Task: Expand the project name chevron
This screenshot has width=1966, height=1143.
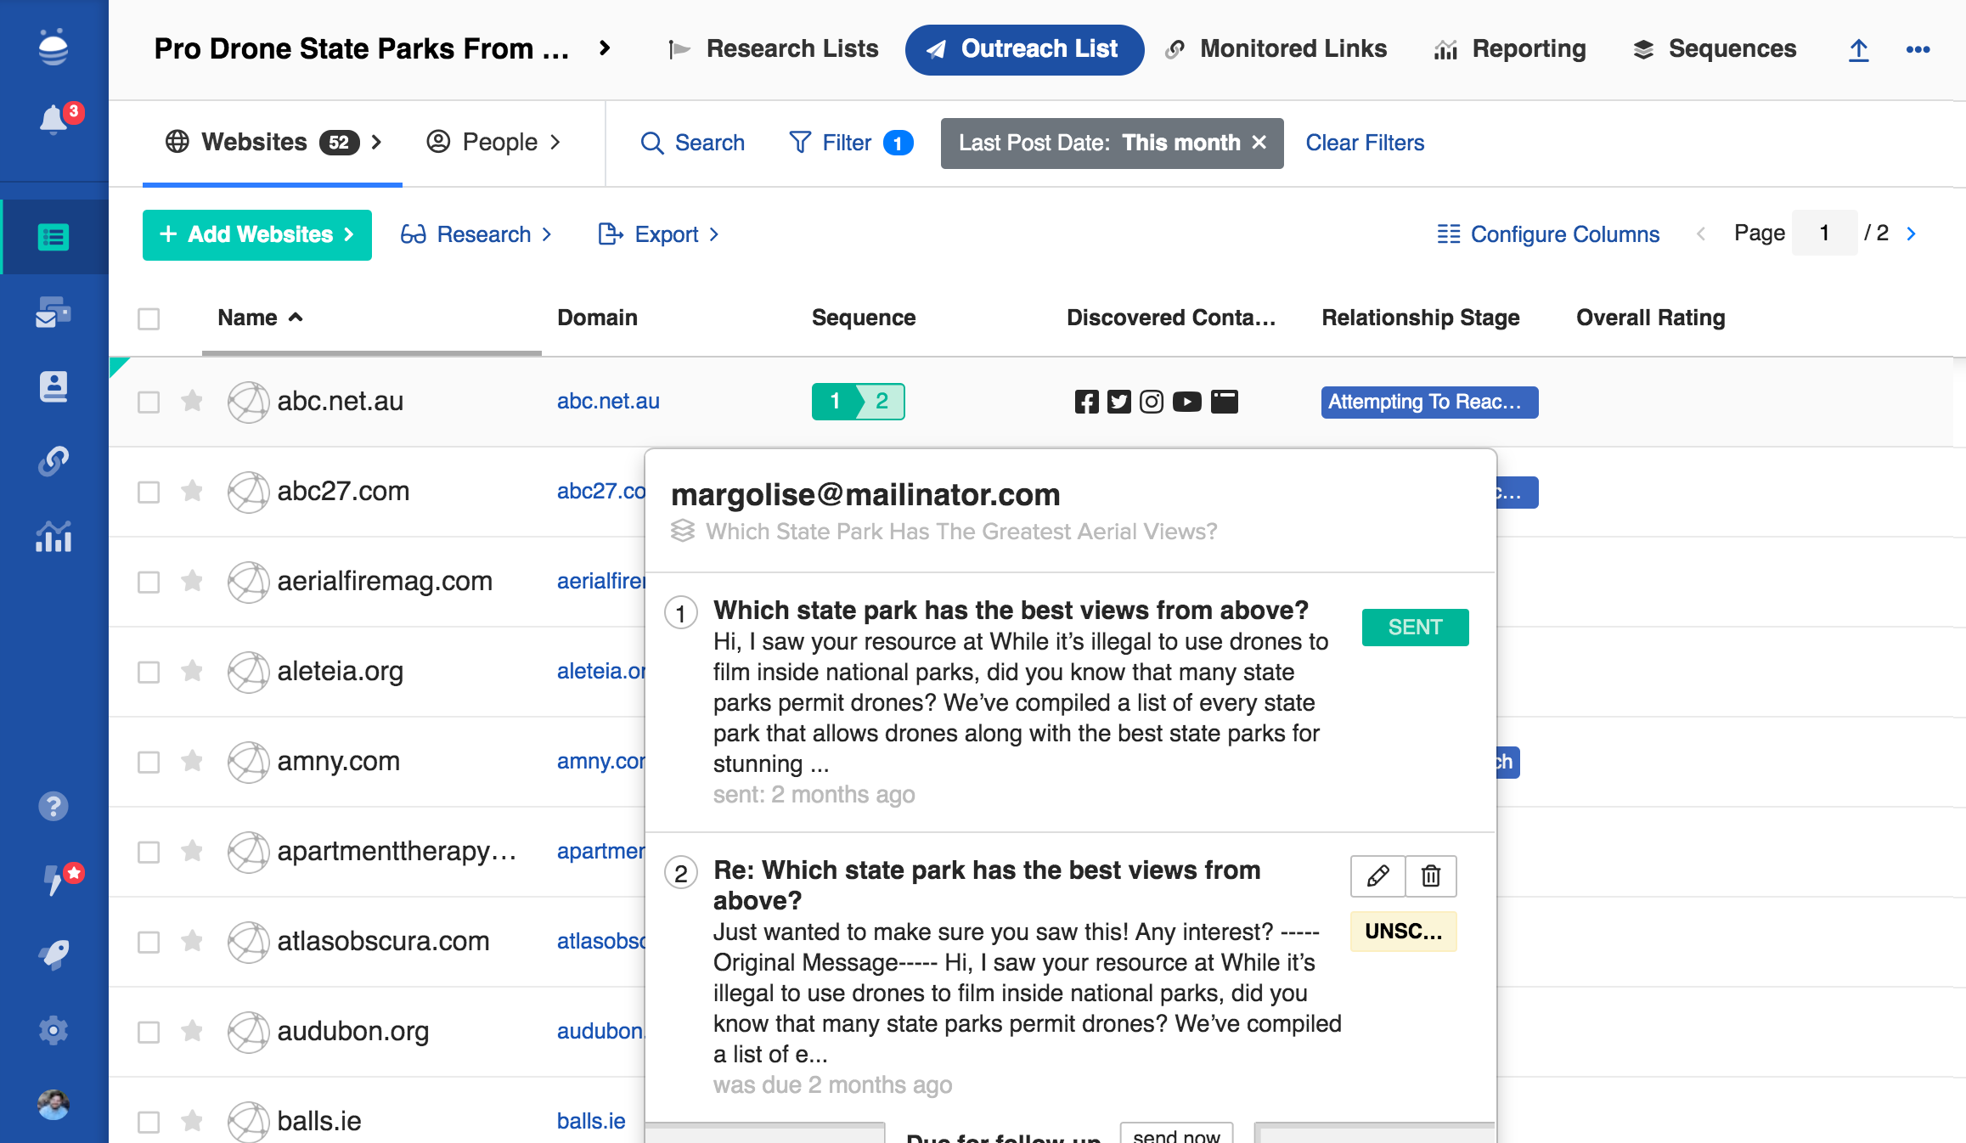Action: pyautogui.click(x=605, y=48)
